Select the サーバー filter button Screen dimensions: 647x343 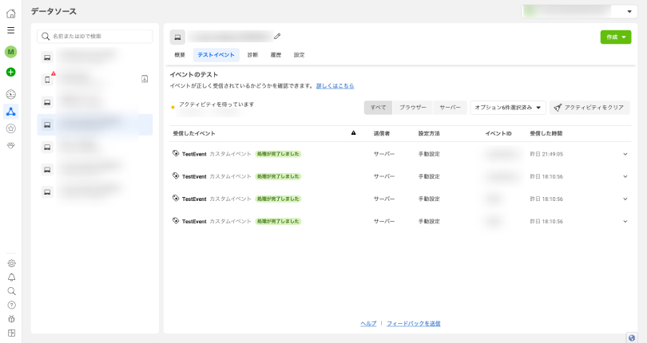(450, 108)
